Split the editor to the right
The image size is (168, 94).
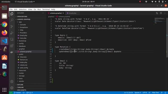tap(161, 13)
